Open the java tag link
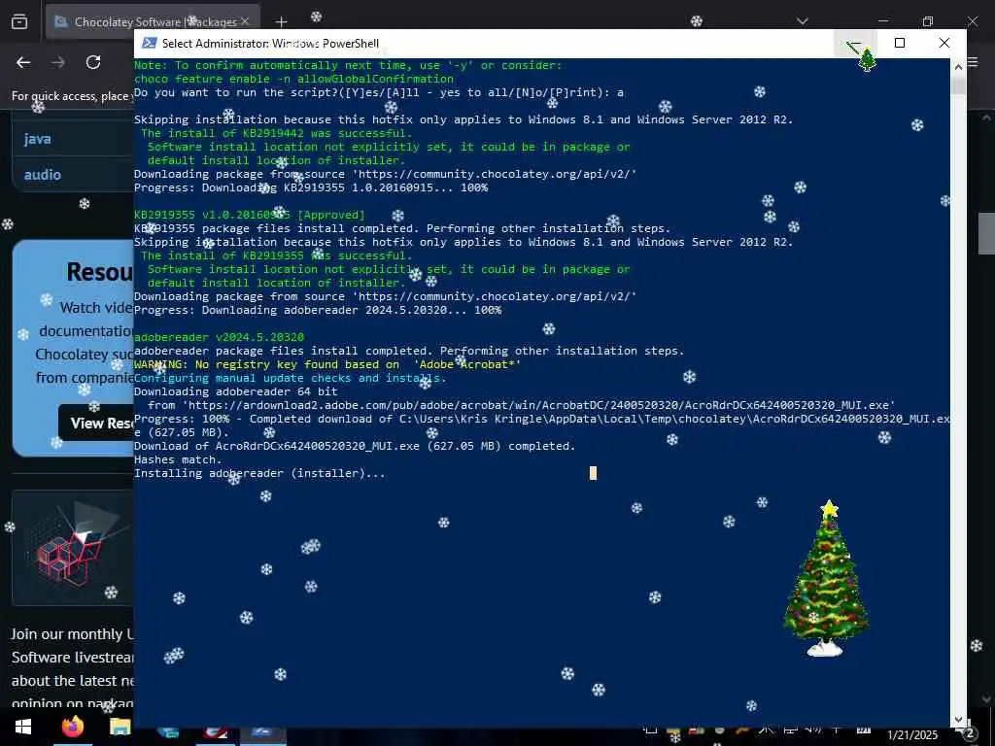The height and width of the screenshot is (746, 995). 38,139
